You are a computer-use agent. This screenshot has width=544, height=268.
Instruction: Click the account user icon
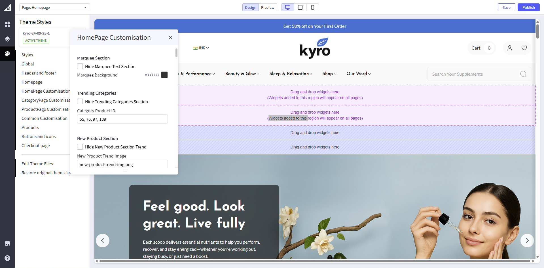(x=509, y=48)
